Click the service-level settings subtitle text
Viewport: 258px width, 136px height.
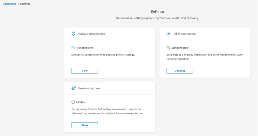tap(158, 18)
